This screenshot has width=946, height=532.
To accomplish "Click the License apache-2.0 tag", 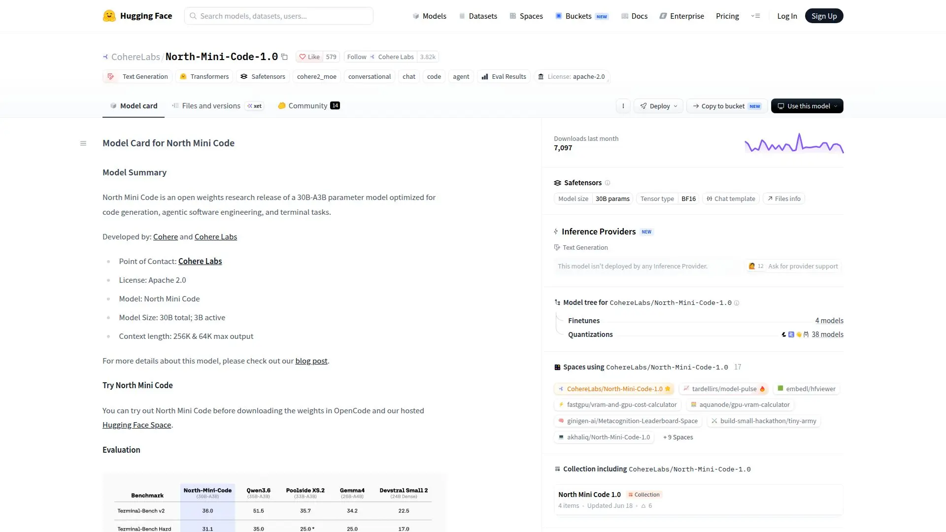I will [572, 76].
